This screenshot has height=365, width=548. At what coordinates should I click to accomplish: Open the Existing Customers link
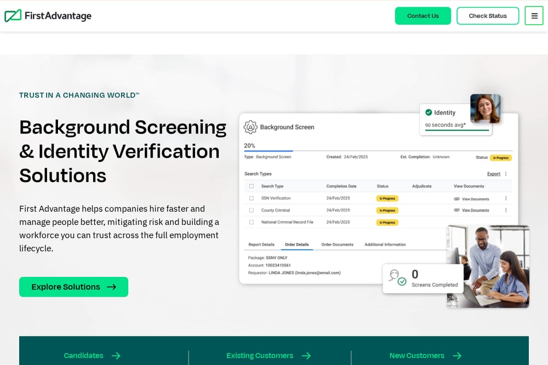[x=260, y=356]
